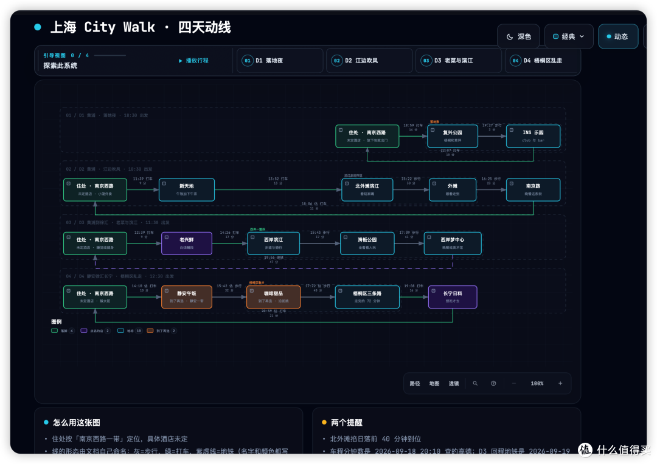The image size is (657, 464).
Task: Switch to 透镜 view mode
Action: pyautogui.click(x=454, y=383)
